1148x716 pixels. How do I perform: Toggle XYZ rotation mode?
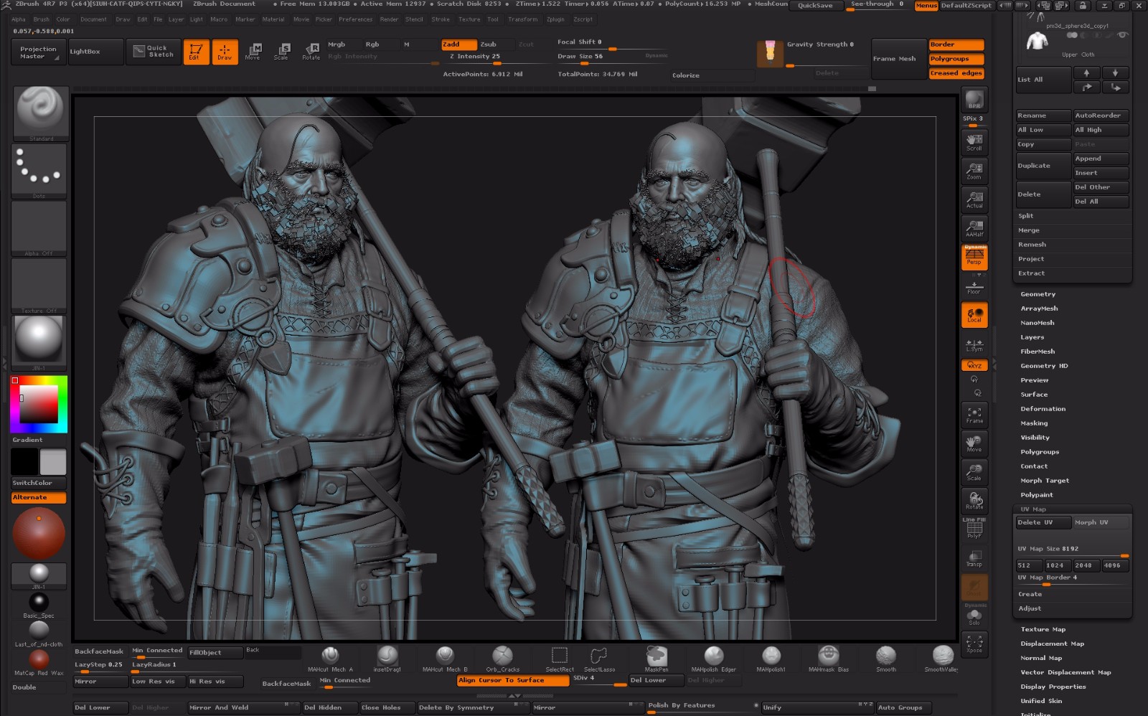tap(974, 365)
